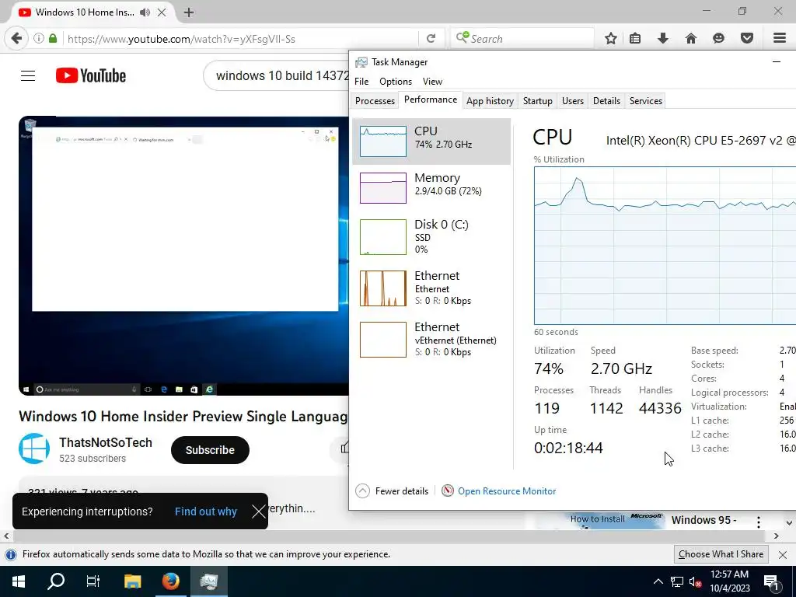Switch to the App history tab
The image size is (796, 597).
coord(490,101)
